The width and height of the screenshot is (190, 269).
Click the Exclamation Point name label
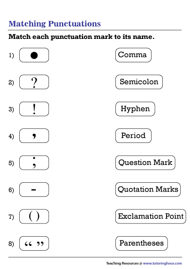coord(151,217)
